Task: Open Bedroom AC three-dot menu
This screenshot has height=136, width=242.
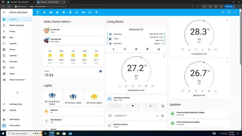Action: (x=227, y=62)
